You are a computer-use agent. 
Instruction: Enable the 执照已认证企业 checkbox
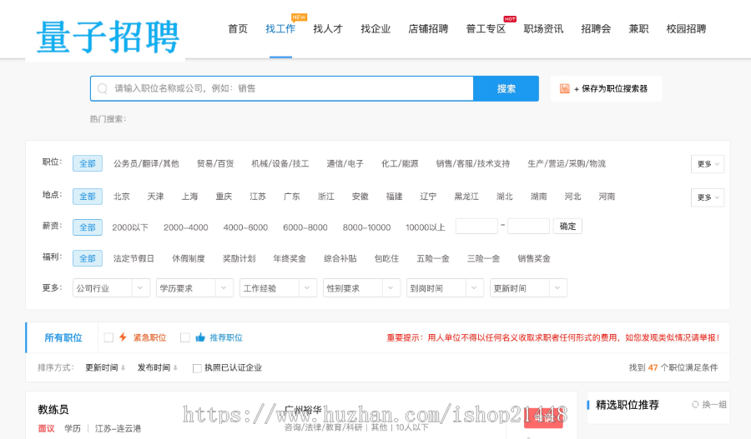(x=197, y=367)
